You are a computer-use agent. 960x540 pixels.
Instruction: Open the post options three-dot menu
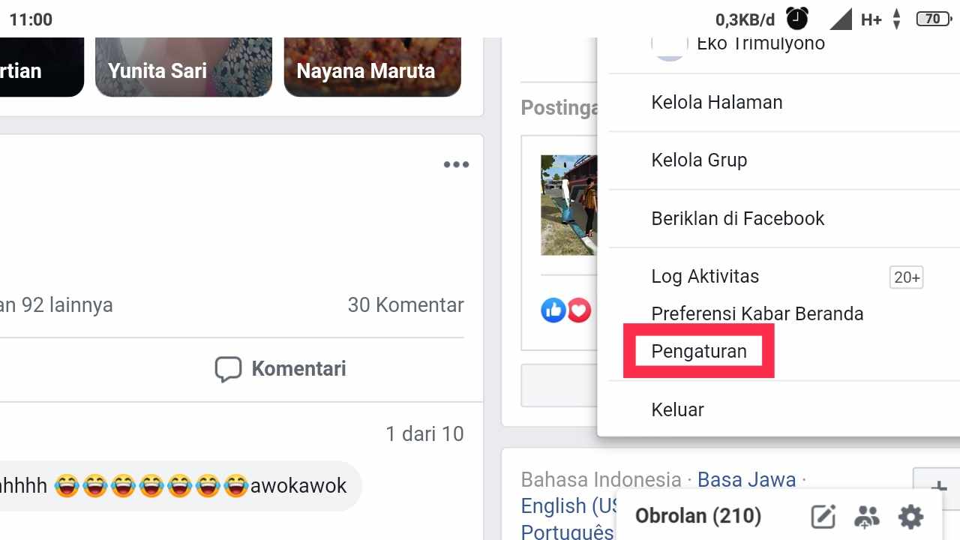pos(456,165)
